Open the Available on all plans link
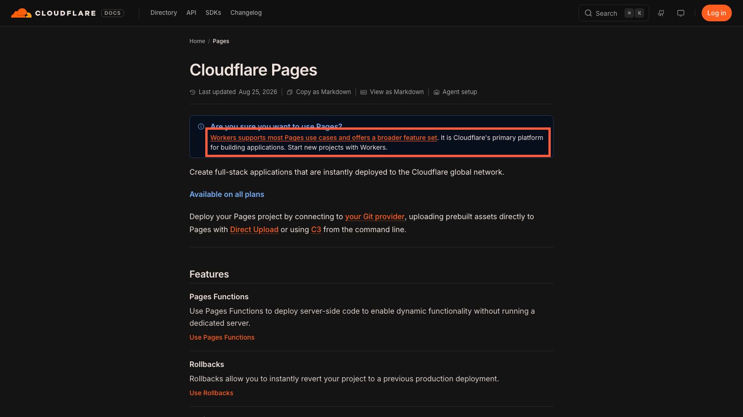This screenshot has width=743, height=417. [x=227, y=194]
